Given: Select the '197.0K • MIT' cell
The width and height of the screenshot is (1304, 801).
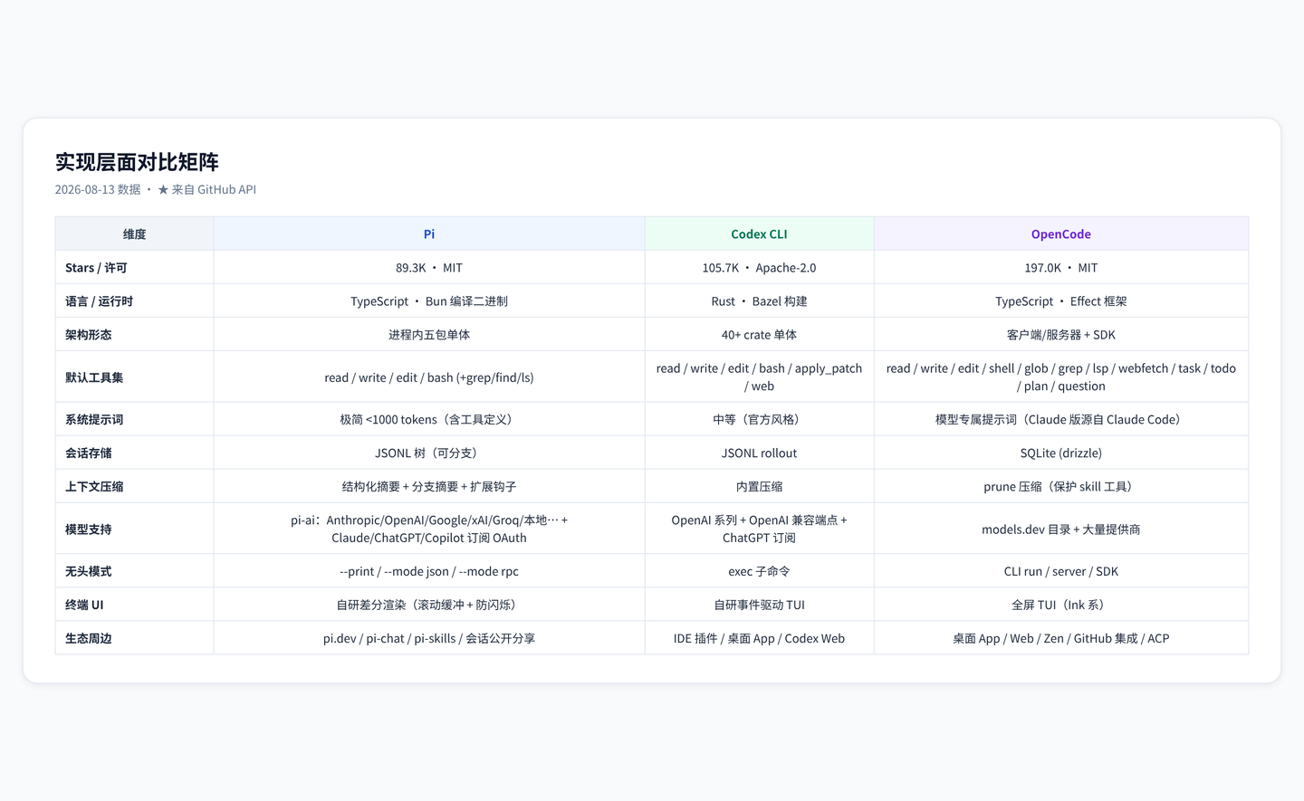Looking at the screenshot, I should pos(1061,268).
